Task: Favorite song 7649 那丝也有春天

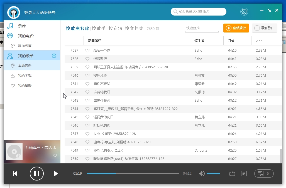Action: (87, 150)
